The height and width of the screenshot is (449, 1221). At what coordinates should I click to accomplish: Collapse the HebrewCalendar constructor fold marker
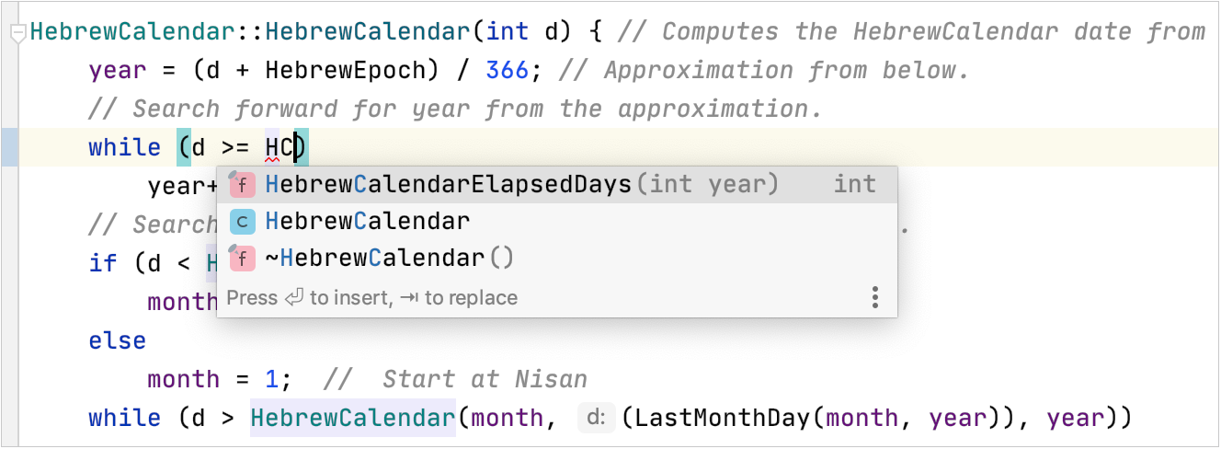(x=17, y=34)
